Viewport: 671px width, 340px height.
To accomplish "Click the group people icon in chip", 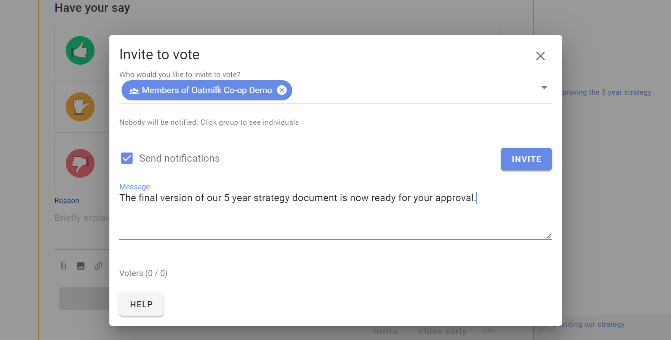I will pyautogui.click(x=134, y=91).
